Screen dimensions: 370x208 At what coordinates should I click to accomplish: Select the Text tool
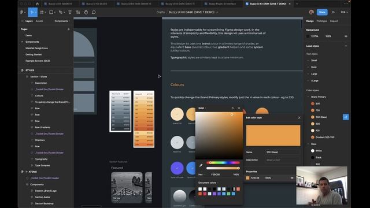[70, 12]
